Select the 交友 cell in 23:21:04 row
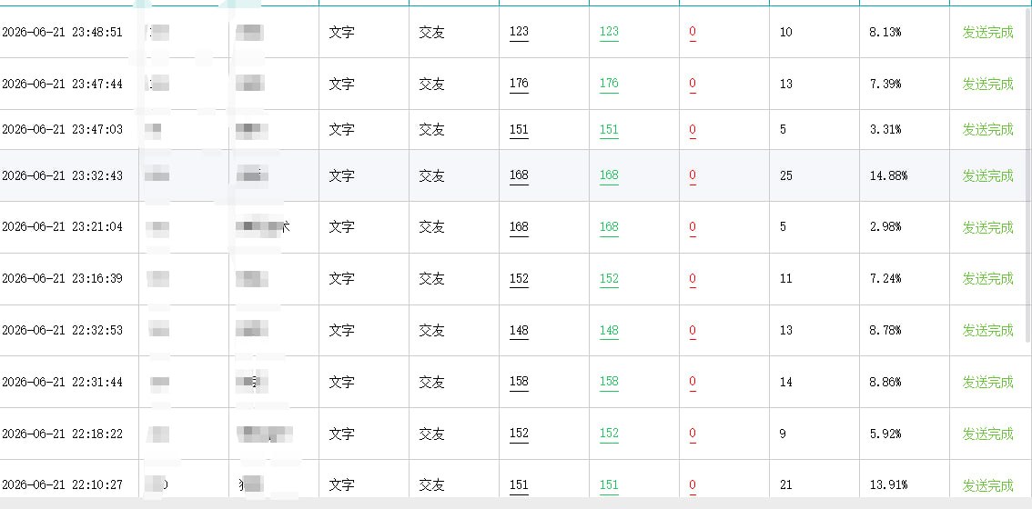 [x=431, y=227]
